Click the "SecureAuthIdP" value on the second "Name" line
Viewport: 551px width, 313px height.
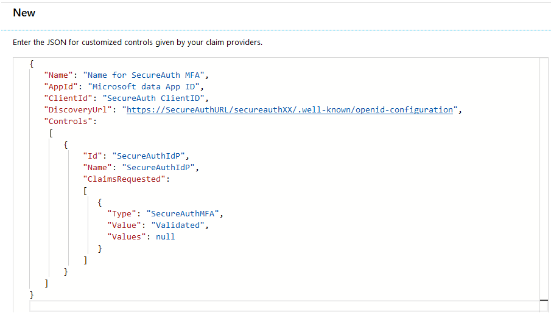(x=160, y=168)
